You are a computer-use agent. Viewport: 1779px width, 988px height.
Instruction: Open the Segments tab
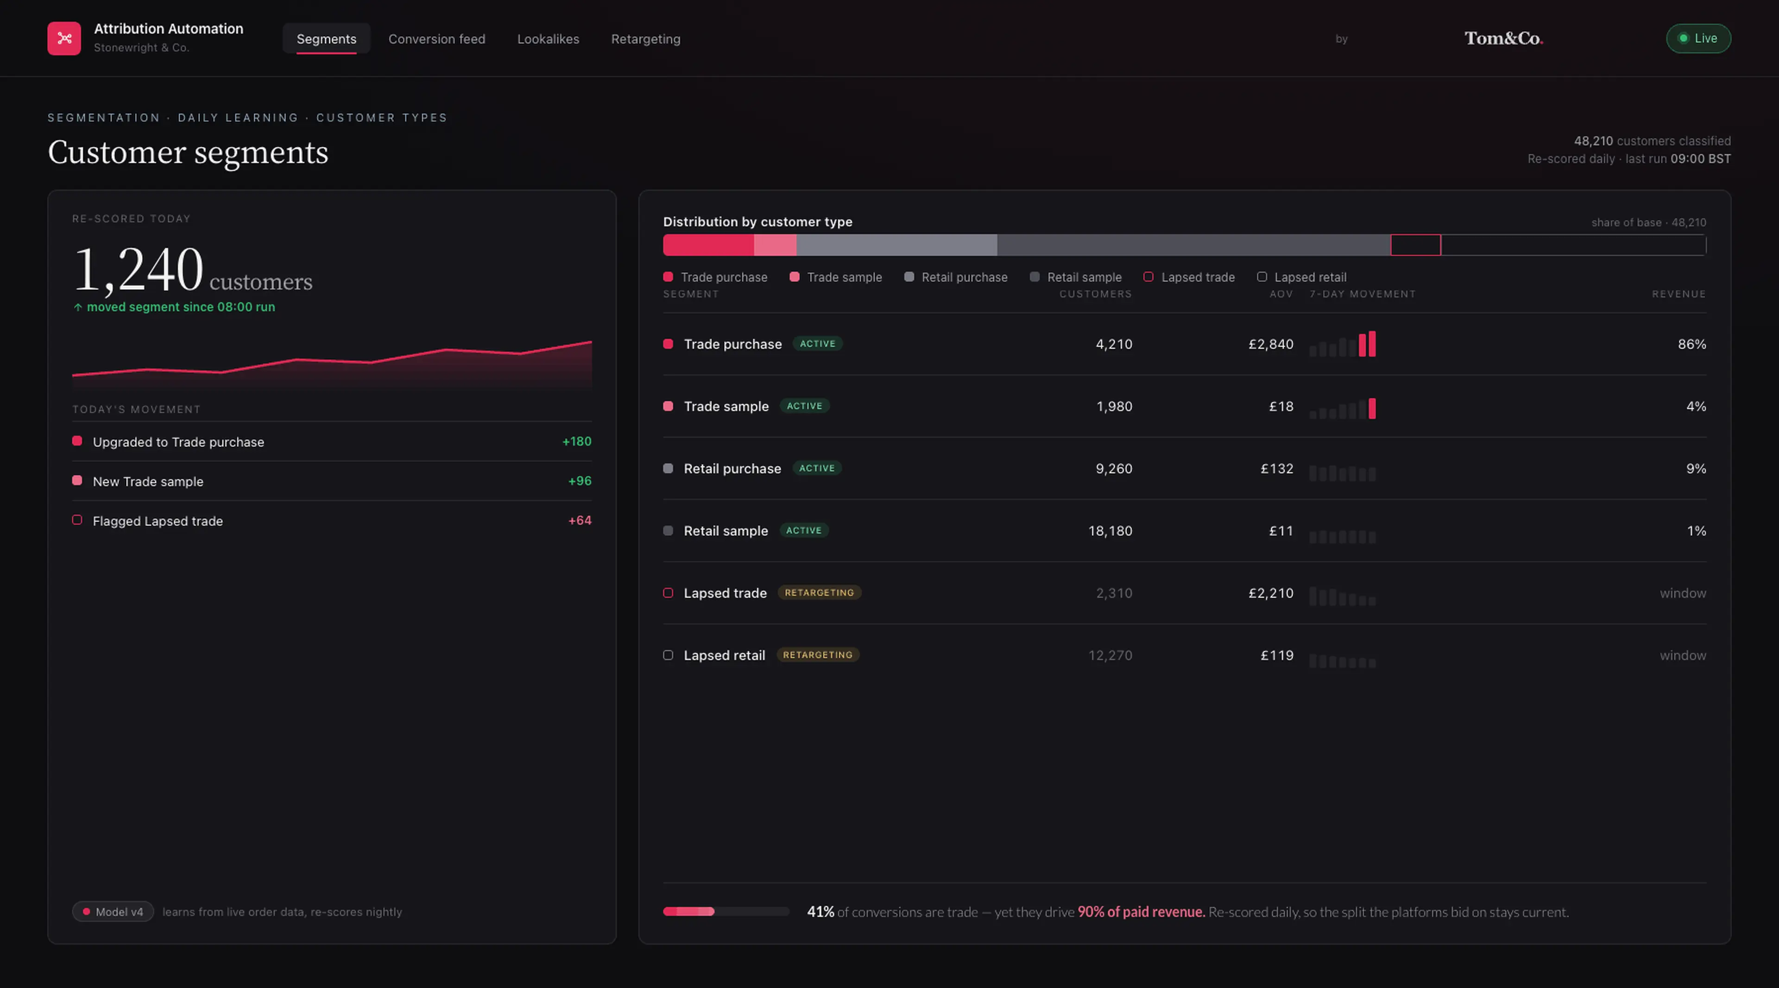point(327,38)
